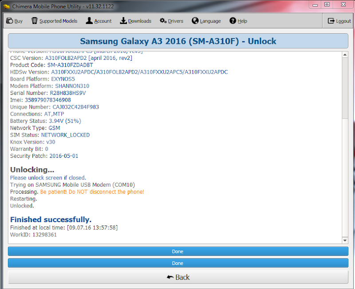The width and height of the screenshot is (355, 289).
Task: Click 'Trying on SAMSUNG Mobile USB Modem (COM10)' line
Action: [72, 185]
